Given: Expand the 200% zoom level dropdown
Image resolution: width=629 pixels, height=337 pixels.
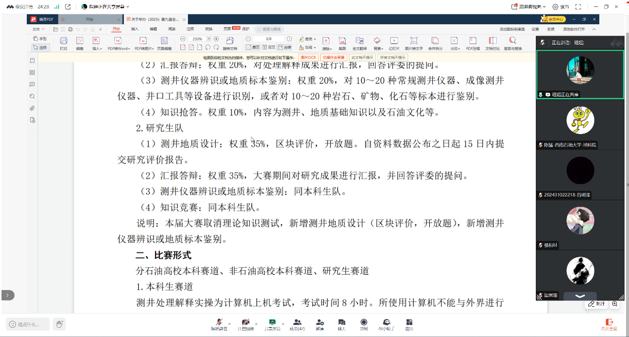Looking at the screenshot, I should click(209, 39).
